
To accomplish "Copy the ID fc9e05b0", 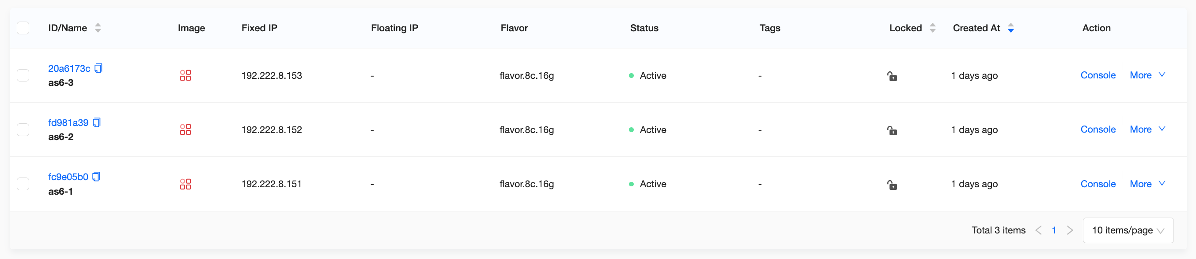I will pyautogui.click(x=96, y=177).
